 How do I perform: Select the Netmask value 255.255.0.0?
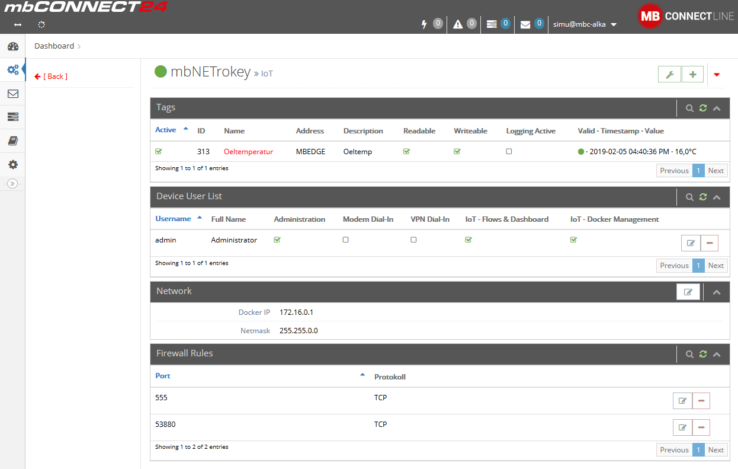tap(299, 331)
